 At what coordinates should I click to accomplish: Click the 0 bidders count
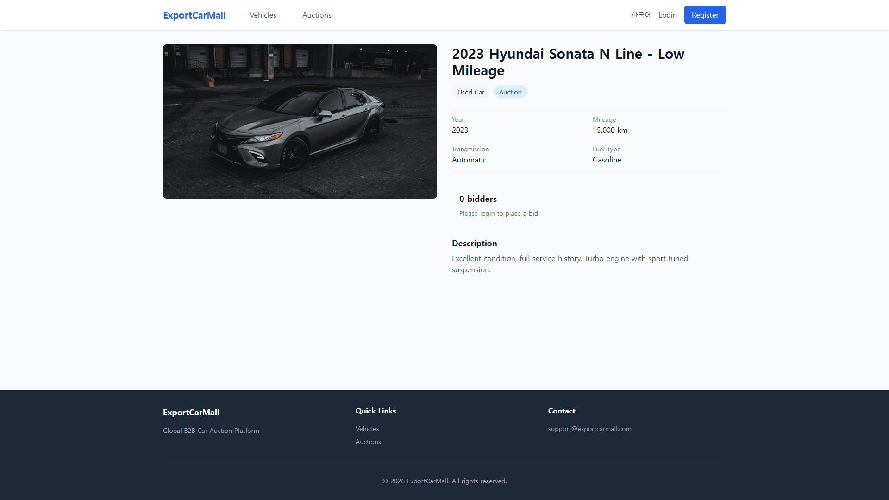click(x=477, y=199)
